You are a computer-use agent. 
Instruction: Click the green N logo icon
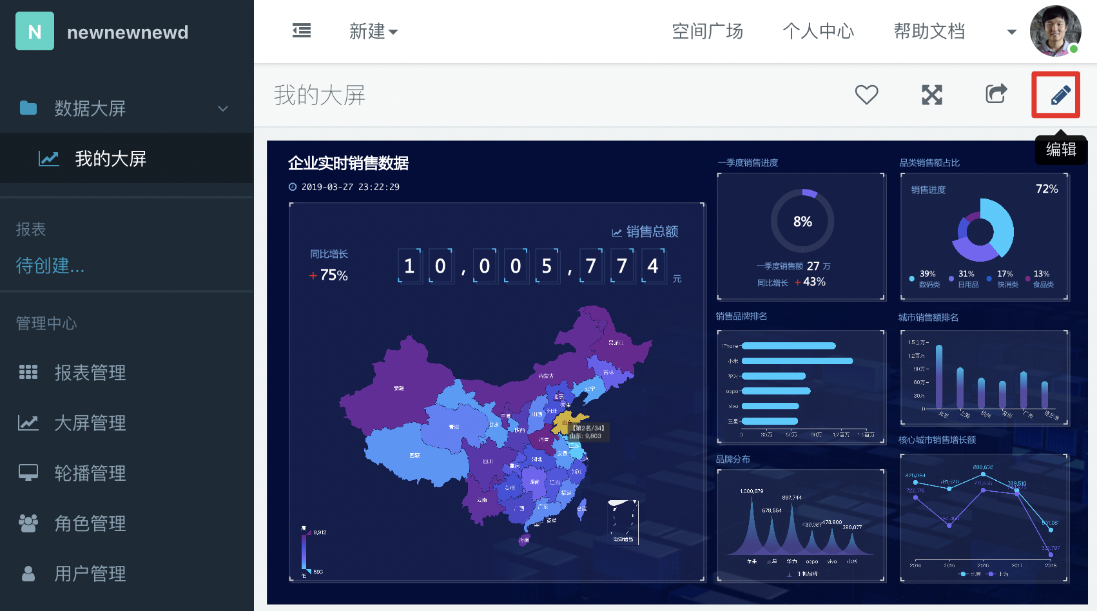(x=35, y=32)
